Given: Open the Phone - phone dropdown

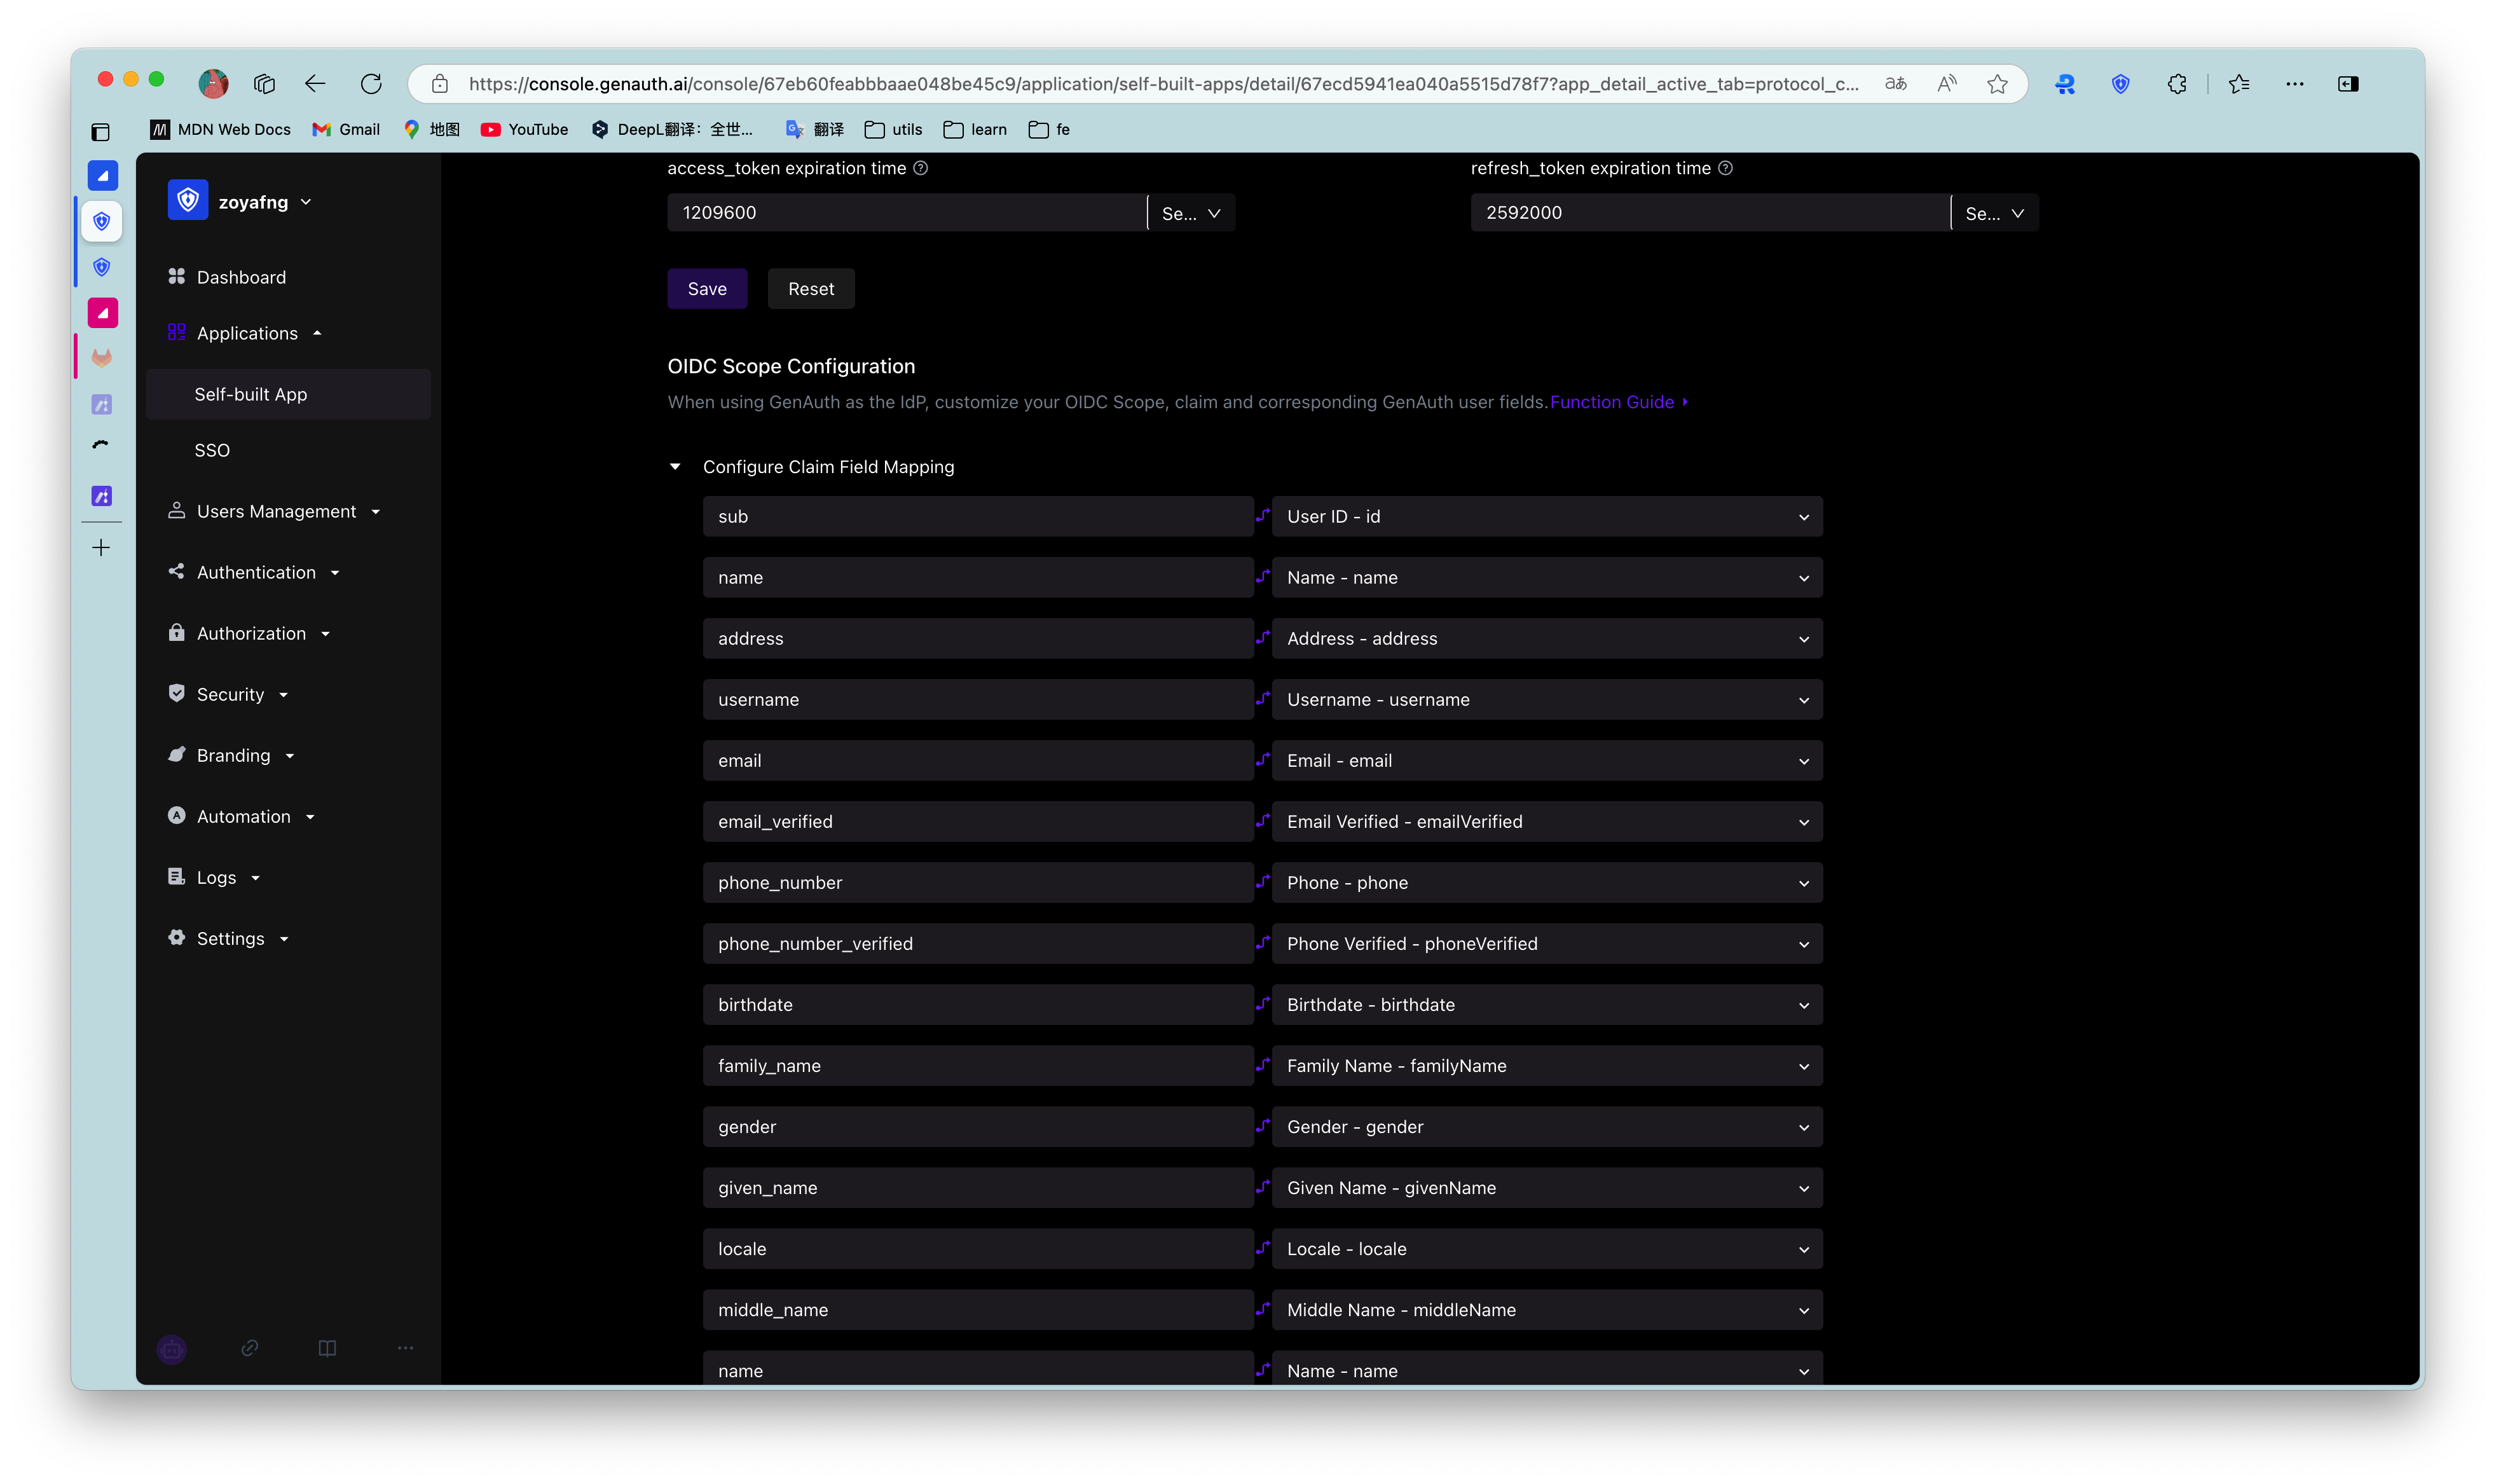Looking at the screenshot, I should pos(1546,883).
